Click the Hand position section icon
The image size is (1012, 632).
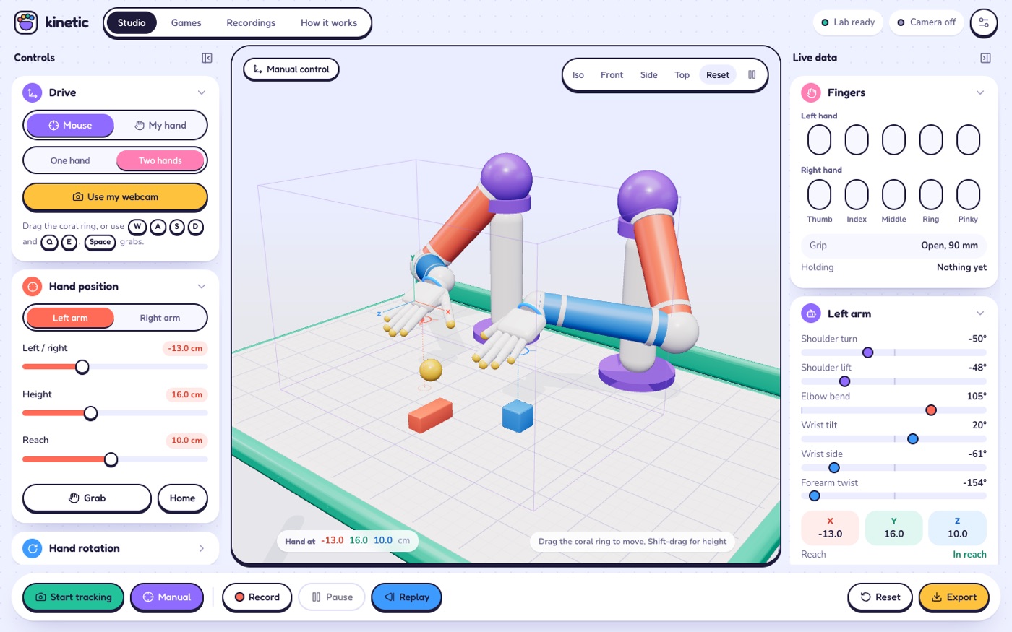[x=33, y=287]
